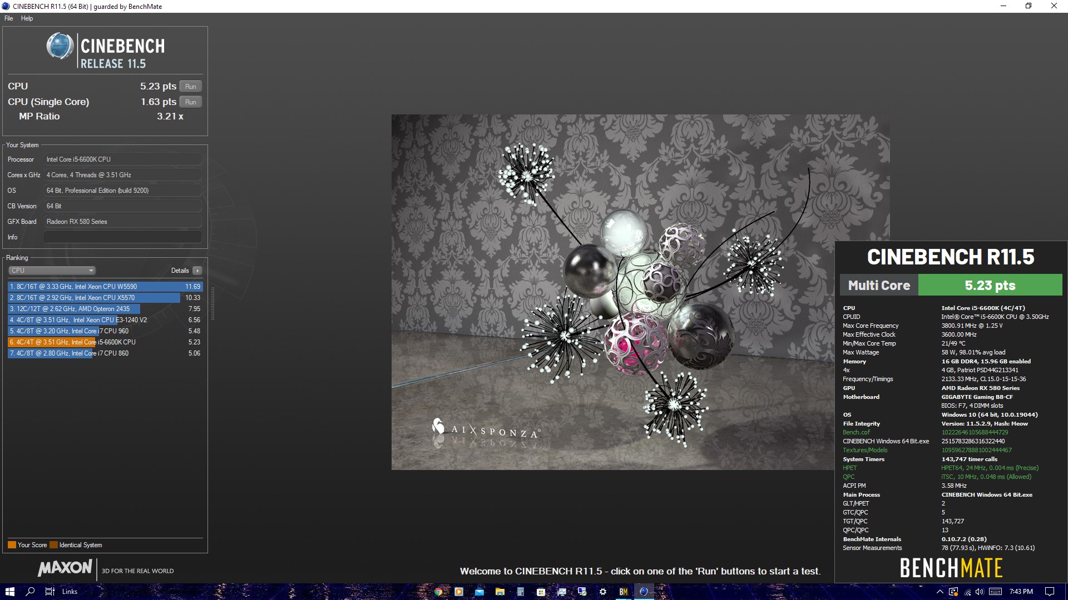Viewport: 1068px width, 600px height.
Task: Switch to BenchMate taskbar icon
Action: (624, 592)
